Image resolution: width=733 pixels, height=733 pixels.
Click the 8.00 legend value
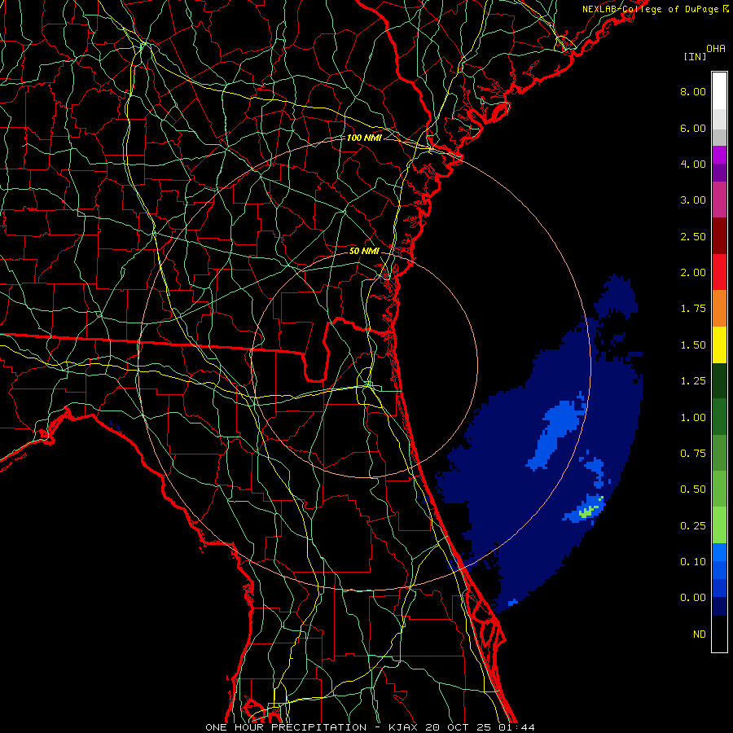coord(693,91)
